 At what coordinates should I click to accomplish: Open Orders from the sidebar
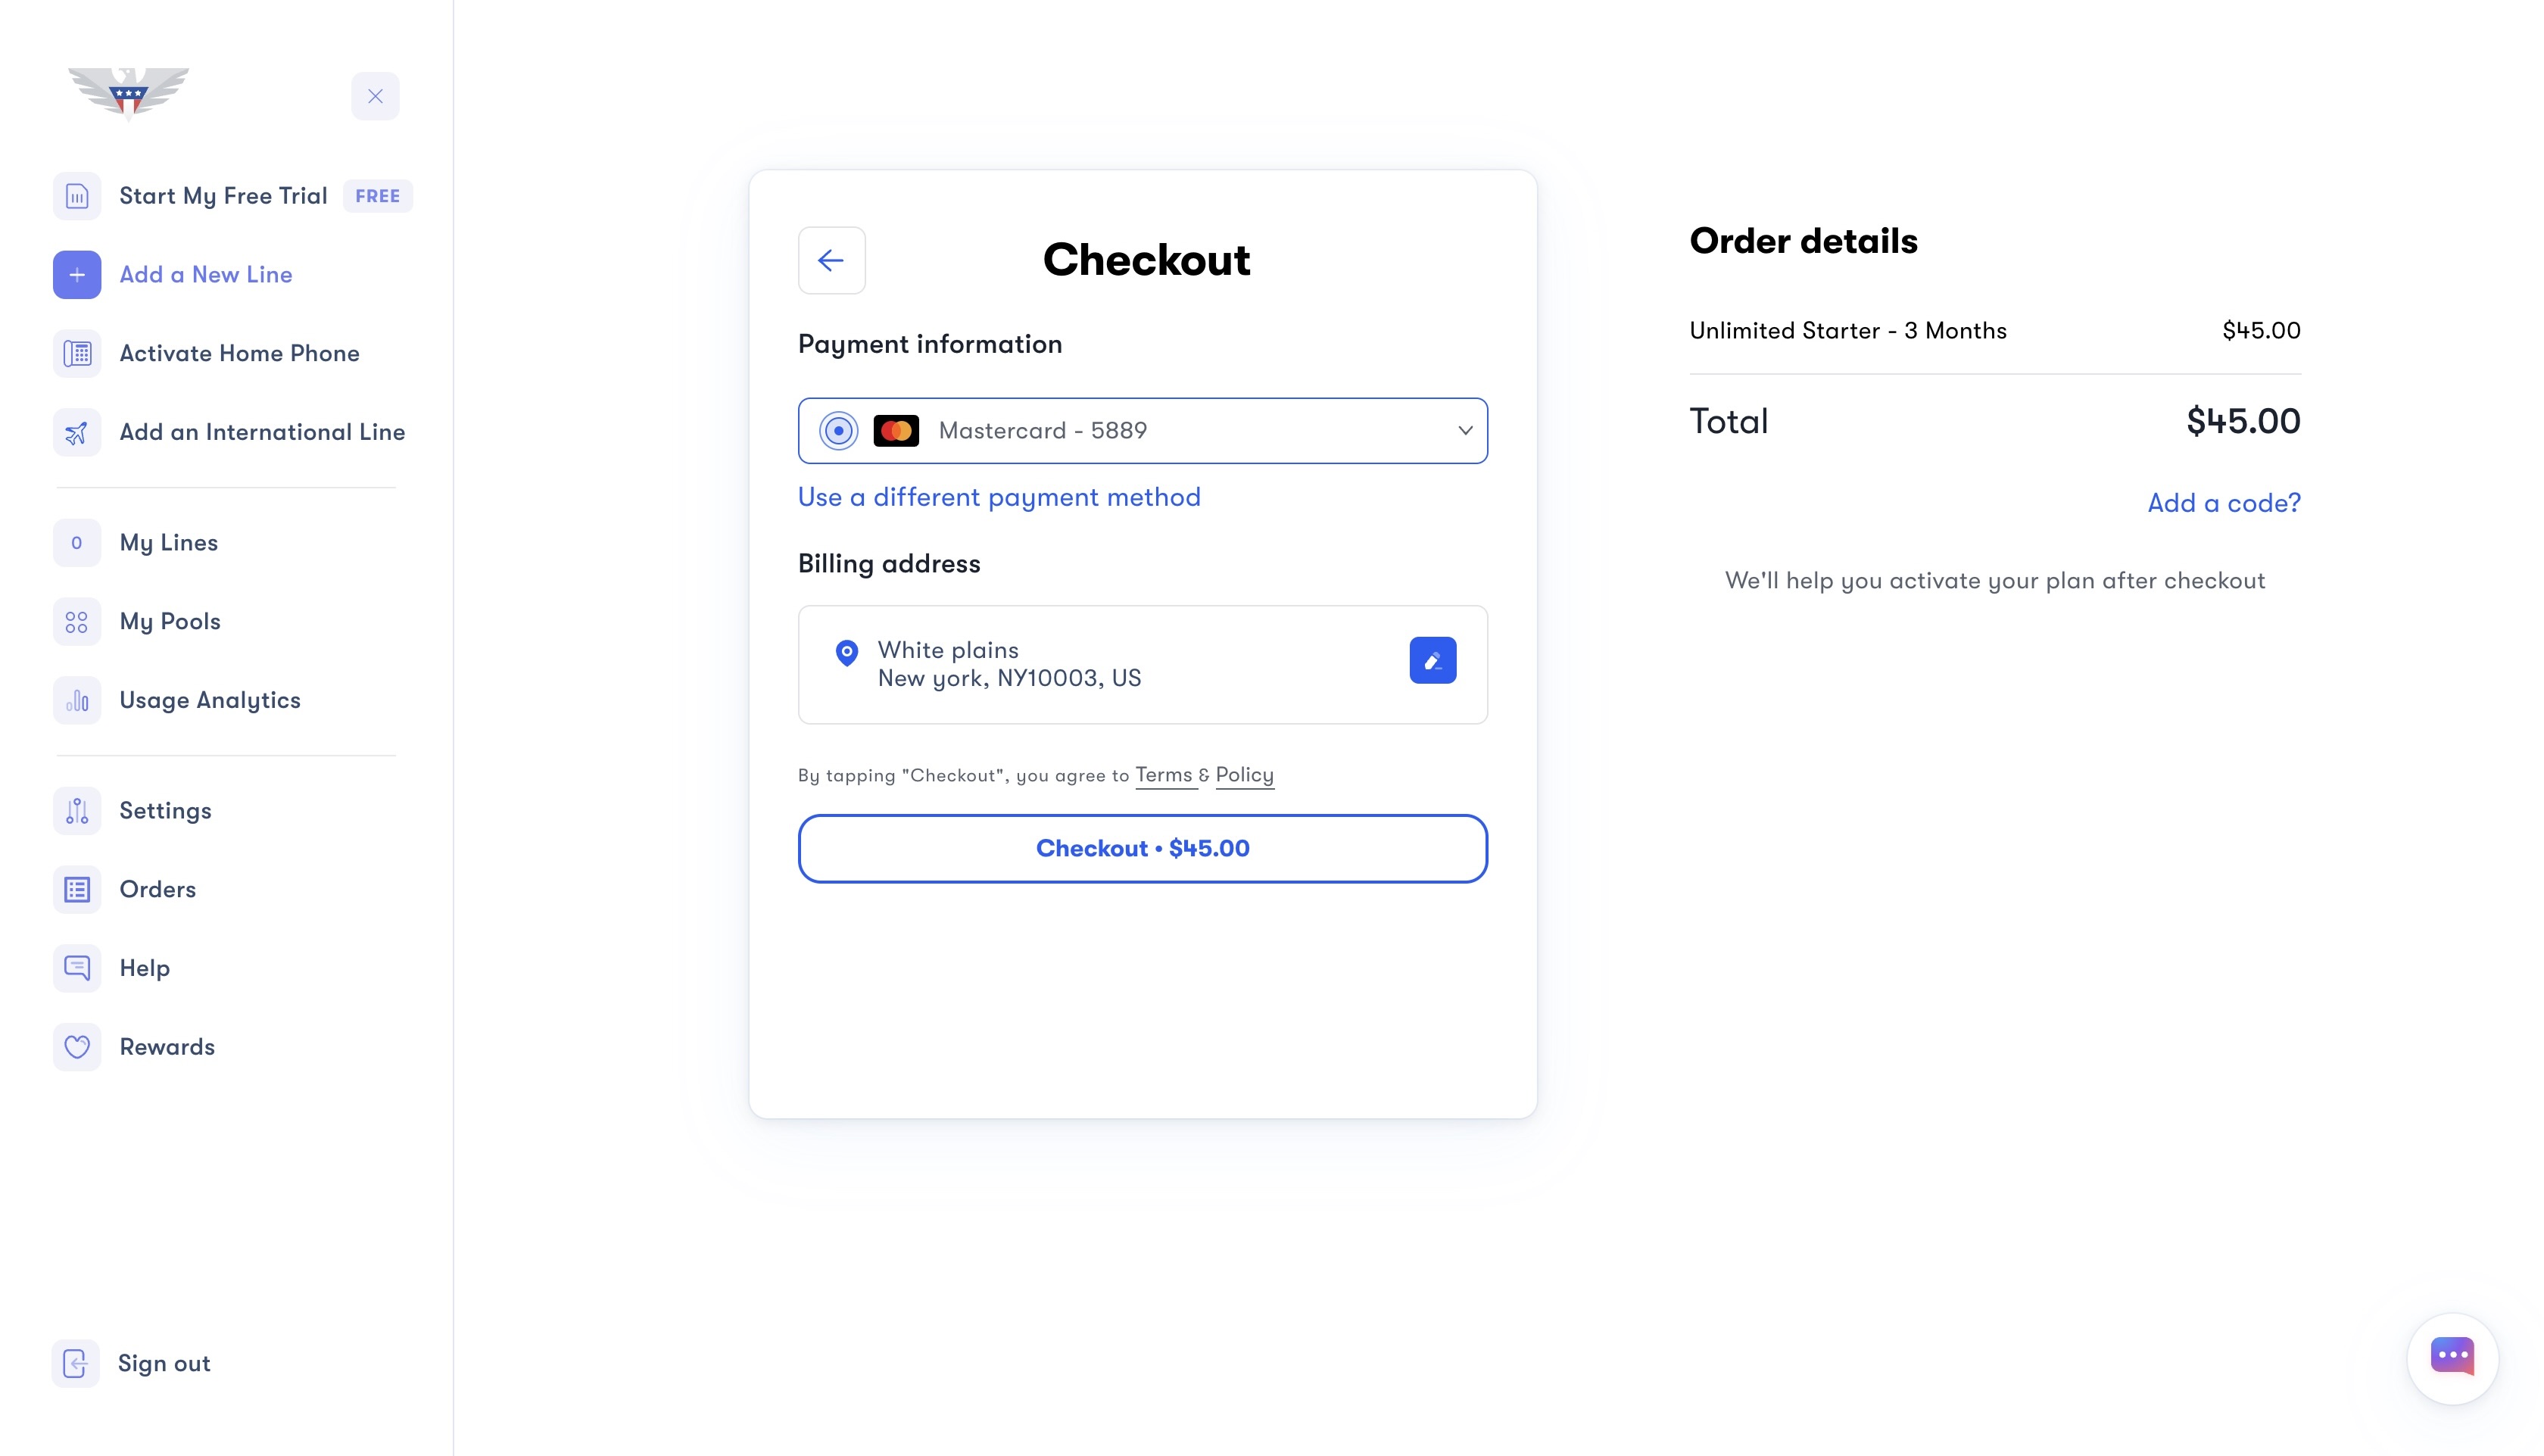point(157,888)
